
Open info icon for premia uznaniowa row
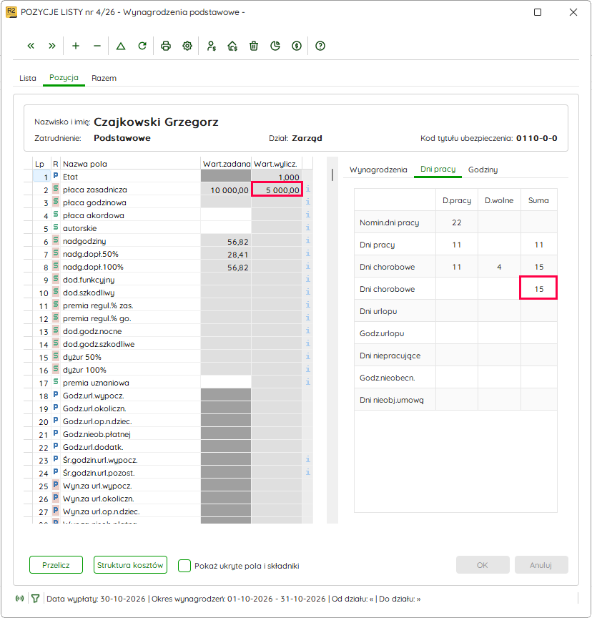pos(308,382)
